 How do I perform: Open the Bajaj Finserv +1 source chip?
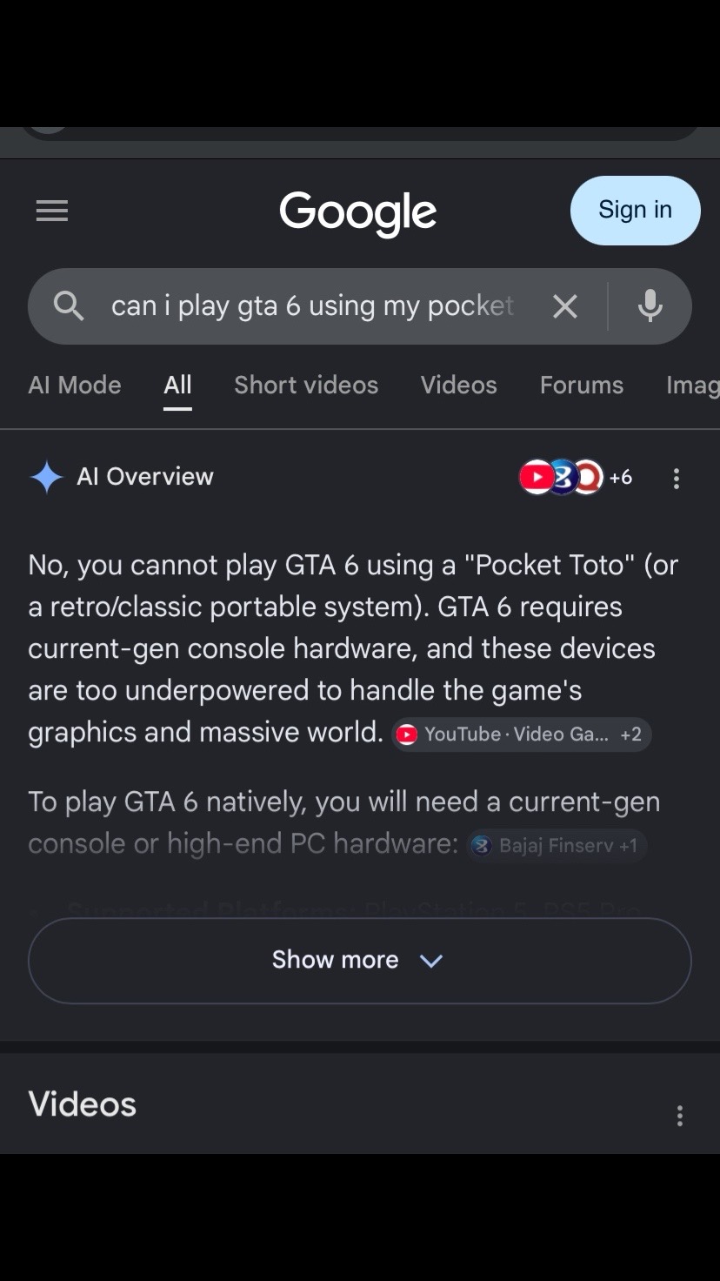coord(557,845)
